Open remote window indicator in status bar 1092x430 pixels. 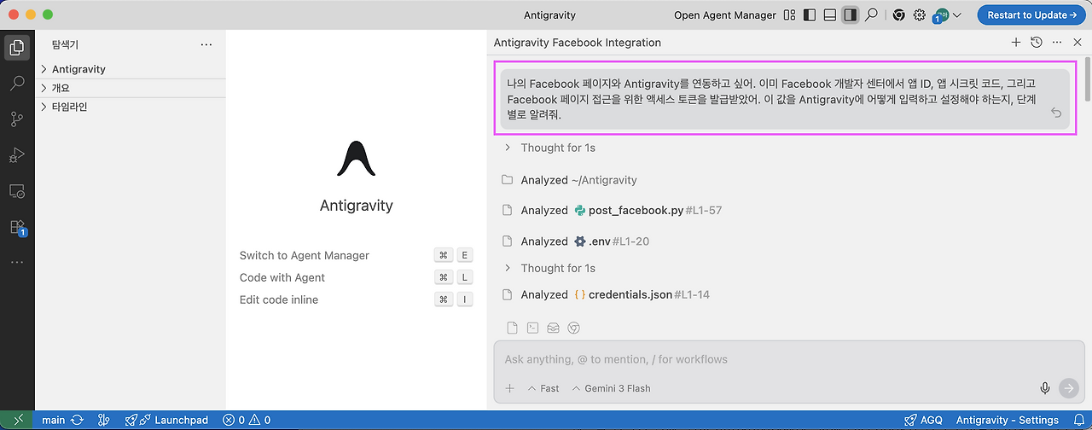tap(19, 420)
